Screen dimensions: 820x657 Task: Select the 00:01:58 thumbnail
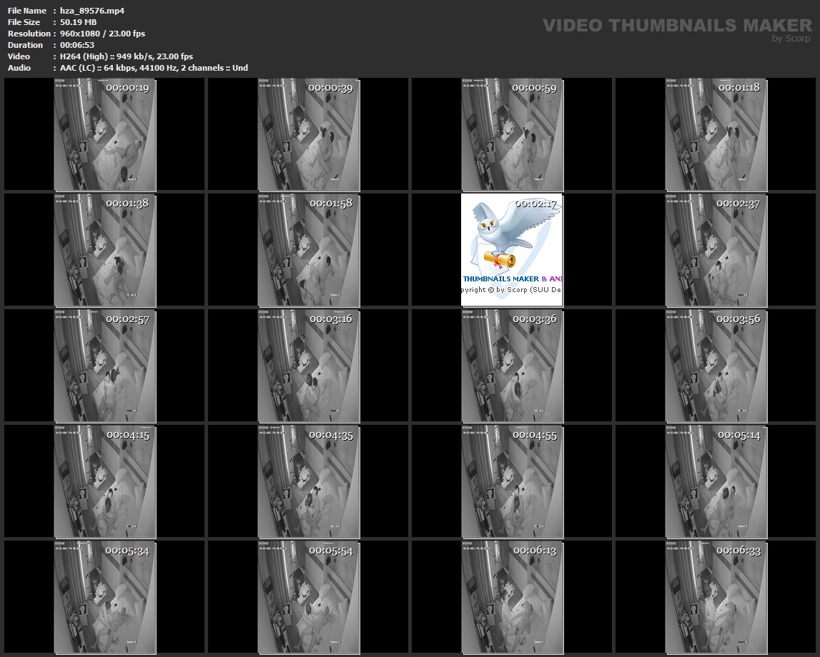[x=309, y=251]
